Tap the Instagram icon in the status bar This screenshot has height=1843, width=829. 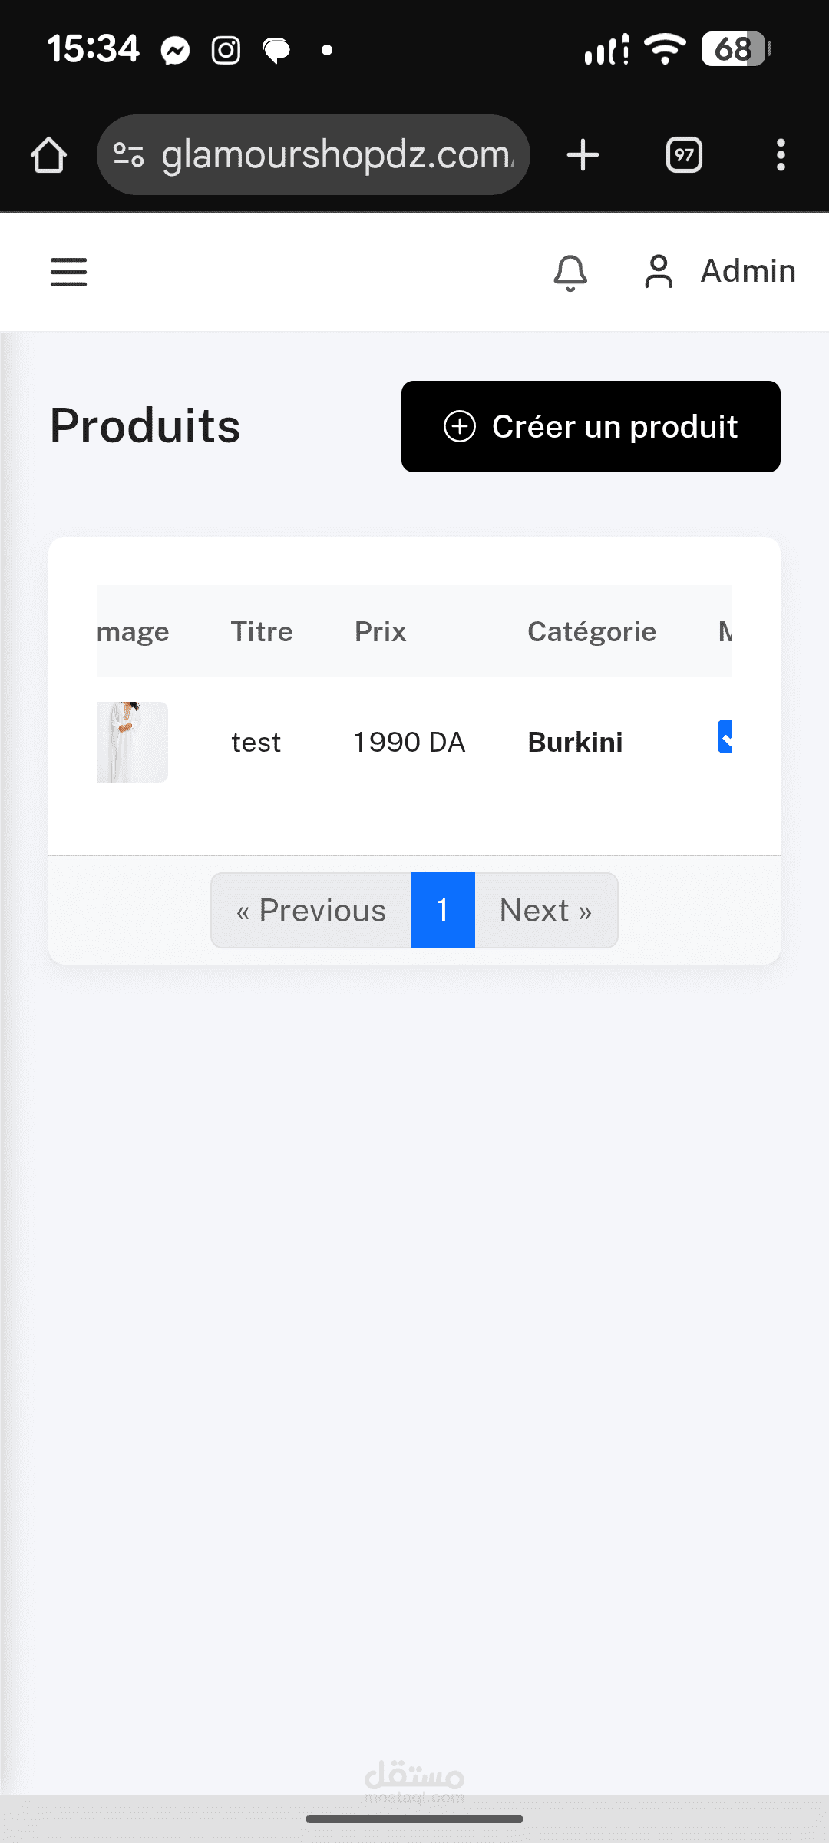(x=226, y=51)
